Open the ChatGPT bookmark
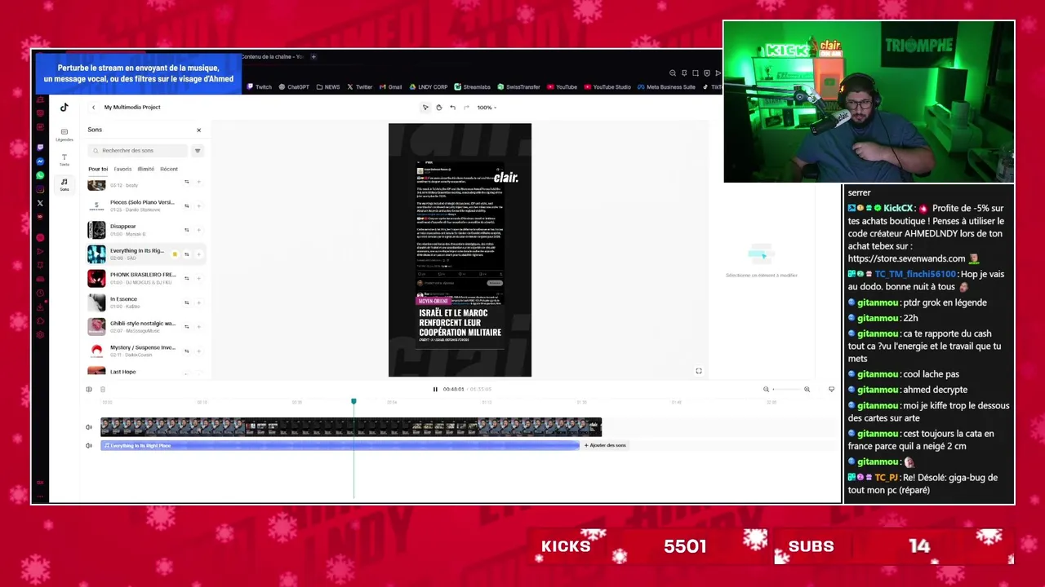Viewport: 1045px width, 587px height. coord(294,87)
